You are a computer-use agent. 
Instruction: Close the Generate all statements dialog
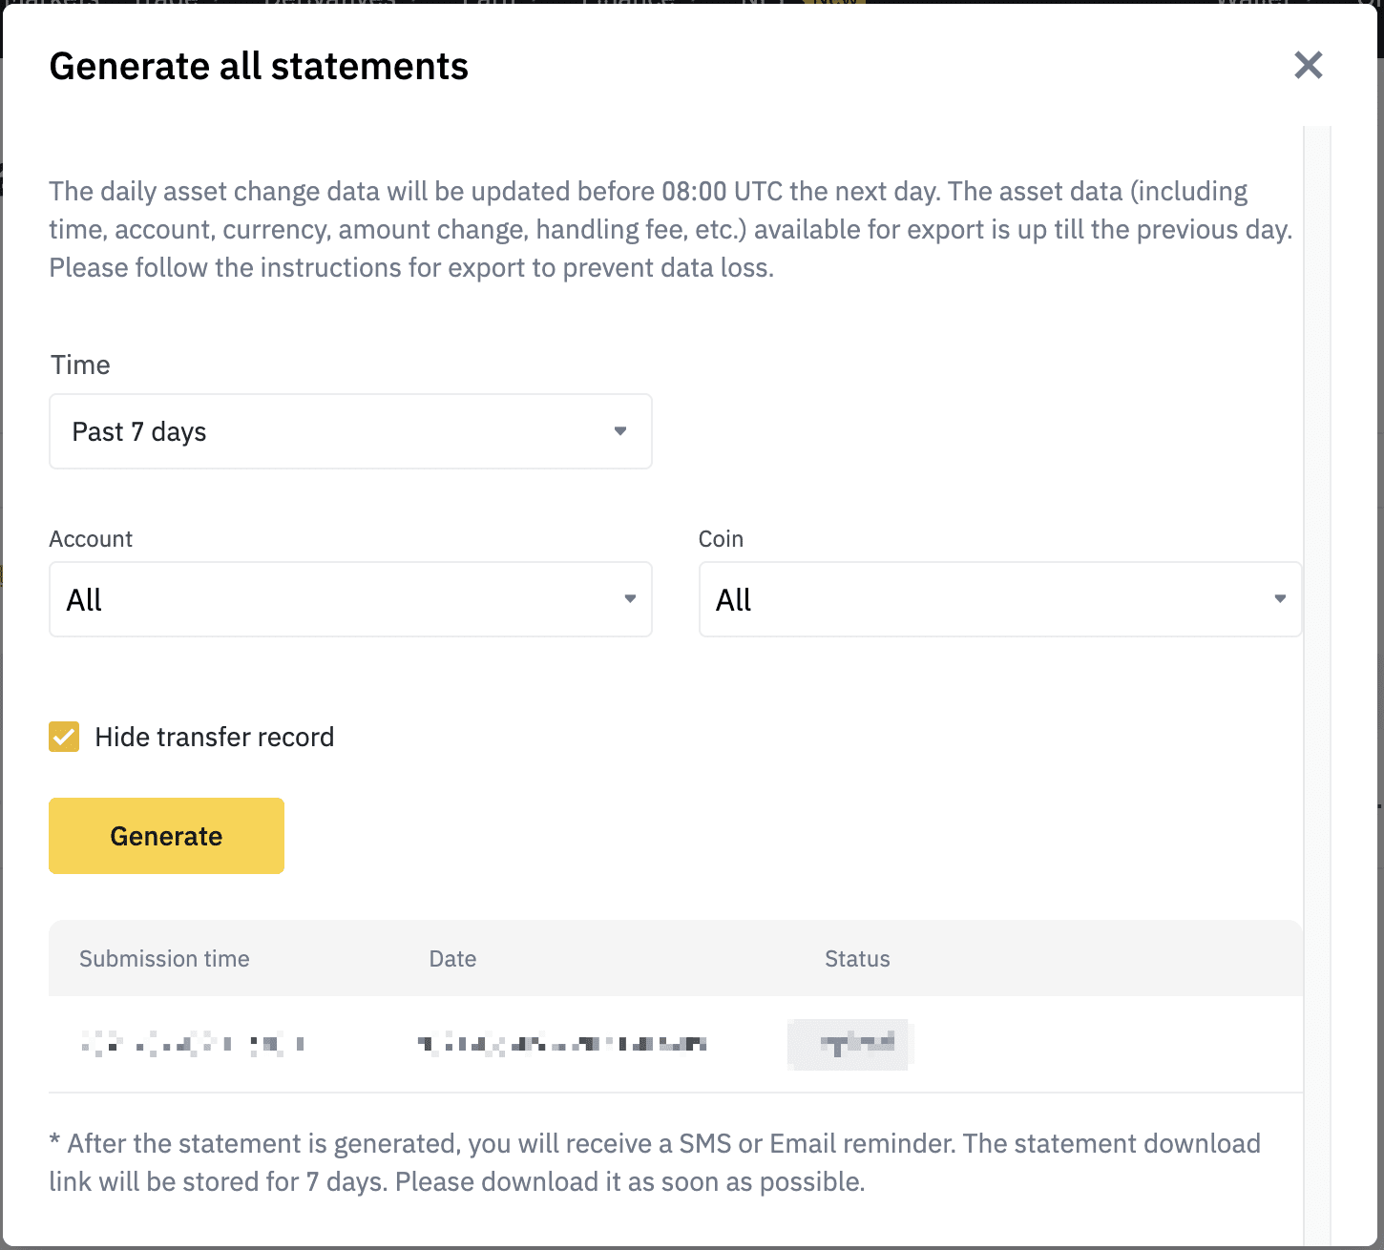tap(1308, 66)
